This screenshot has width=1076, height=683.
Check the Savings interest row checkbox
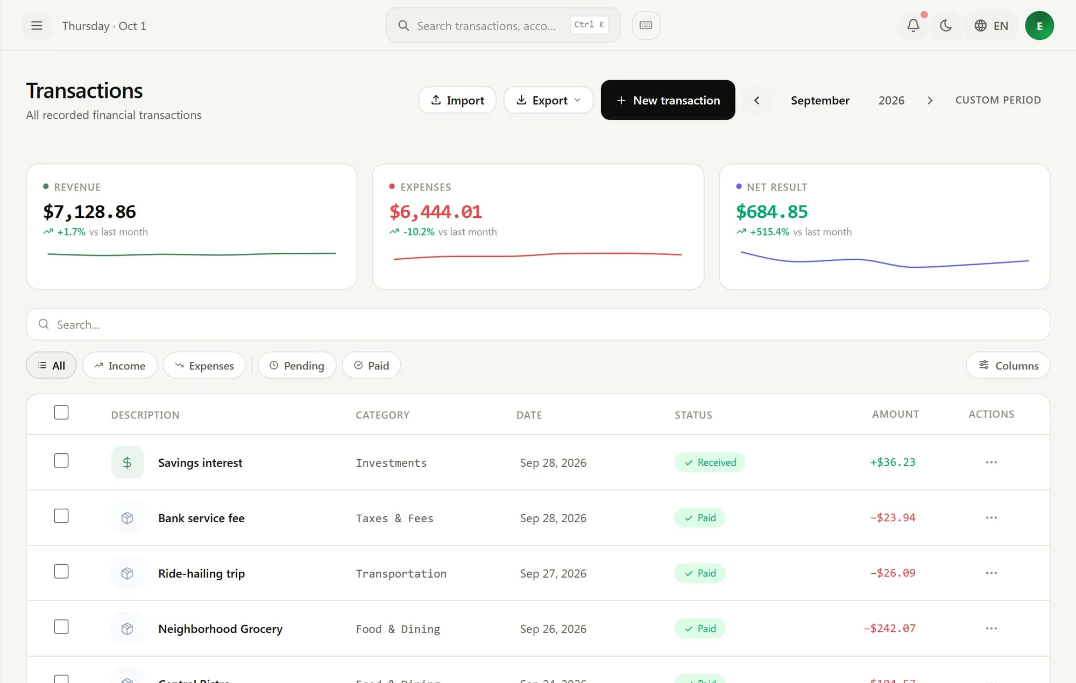[61, 461]
